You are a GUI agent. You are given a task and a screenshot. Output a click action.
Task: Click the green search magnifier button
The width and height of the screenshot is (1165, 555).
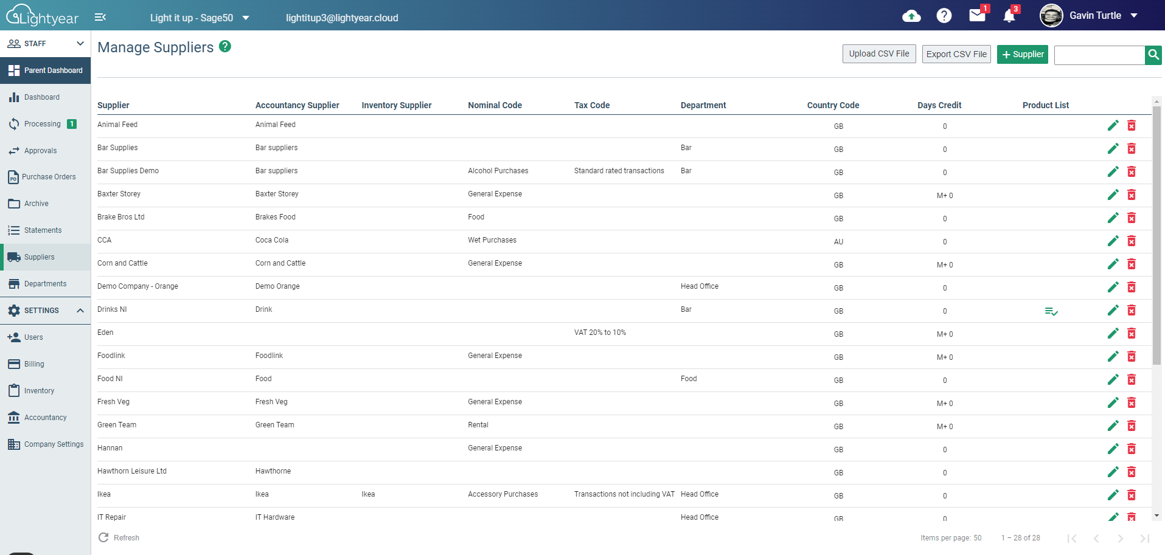1153,55
